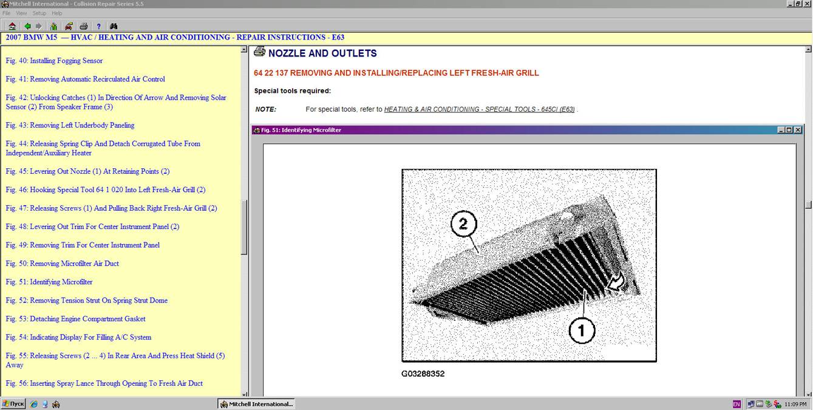Image resolution: width=813 pixels, height=410 pixels.
Task: Click the gray forward arrow icon
Action: (39, 26)
